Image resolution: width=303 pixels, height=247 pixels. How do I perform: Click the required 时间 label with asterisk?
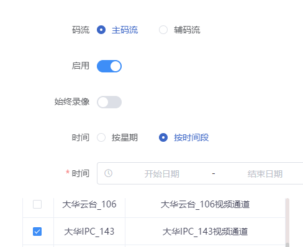pos(78,173)
